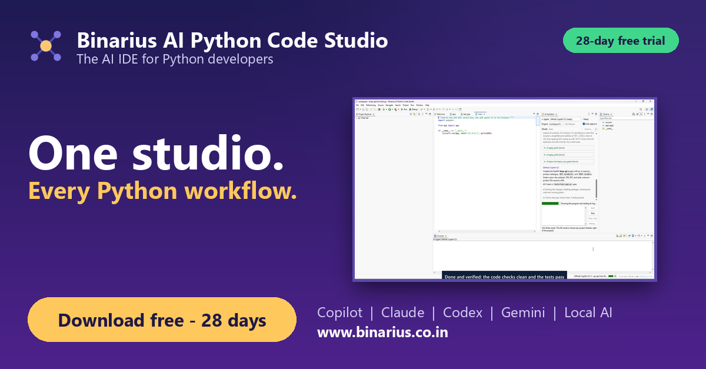Click the History button in AI Assistant
The width and height of the screenshot is (706, 369).
[592, 224]
